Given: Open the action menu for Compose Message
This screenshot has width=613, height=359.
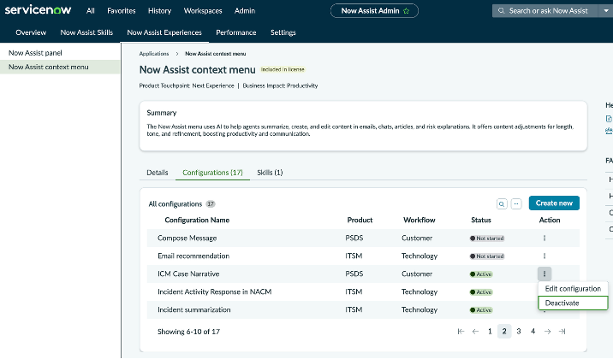Looking at the screenshot, I should tap(545, 238).
